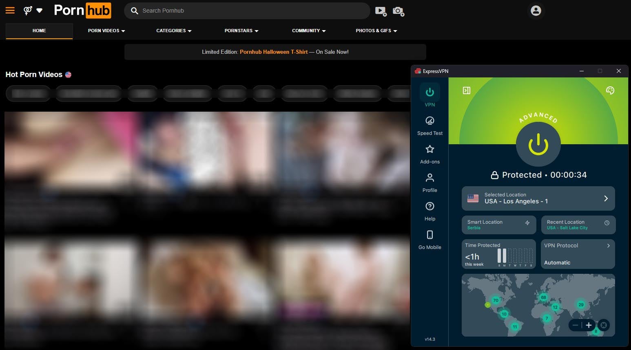
Task: Open the user account avatar icon
Action: 536,11
